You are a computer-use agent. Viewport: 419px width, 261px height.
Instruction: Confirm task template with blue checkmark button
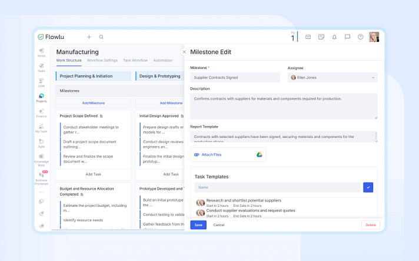point(368,187)
